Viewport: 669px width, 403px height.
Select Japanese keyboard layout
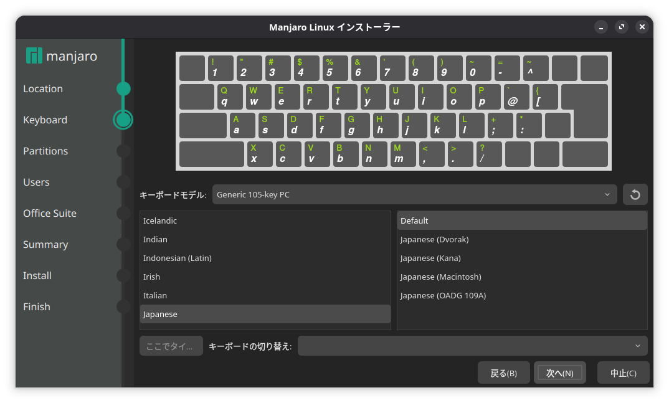(x=265, y=315)
